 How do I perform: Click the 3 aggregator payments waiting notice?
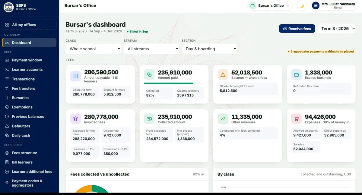coord(320,52)
